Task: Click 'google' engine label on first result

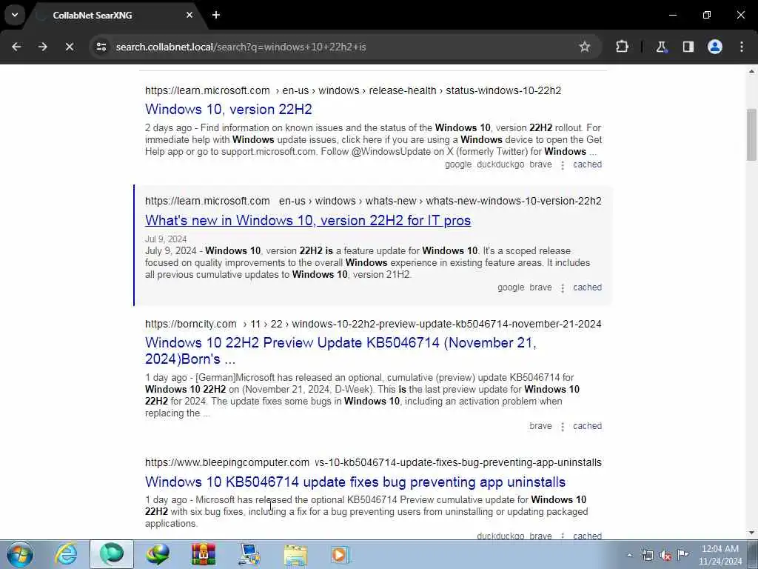Action: point(458,164)
